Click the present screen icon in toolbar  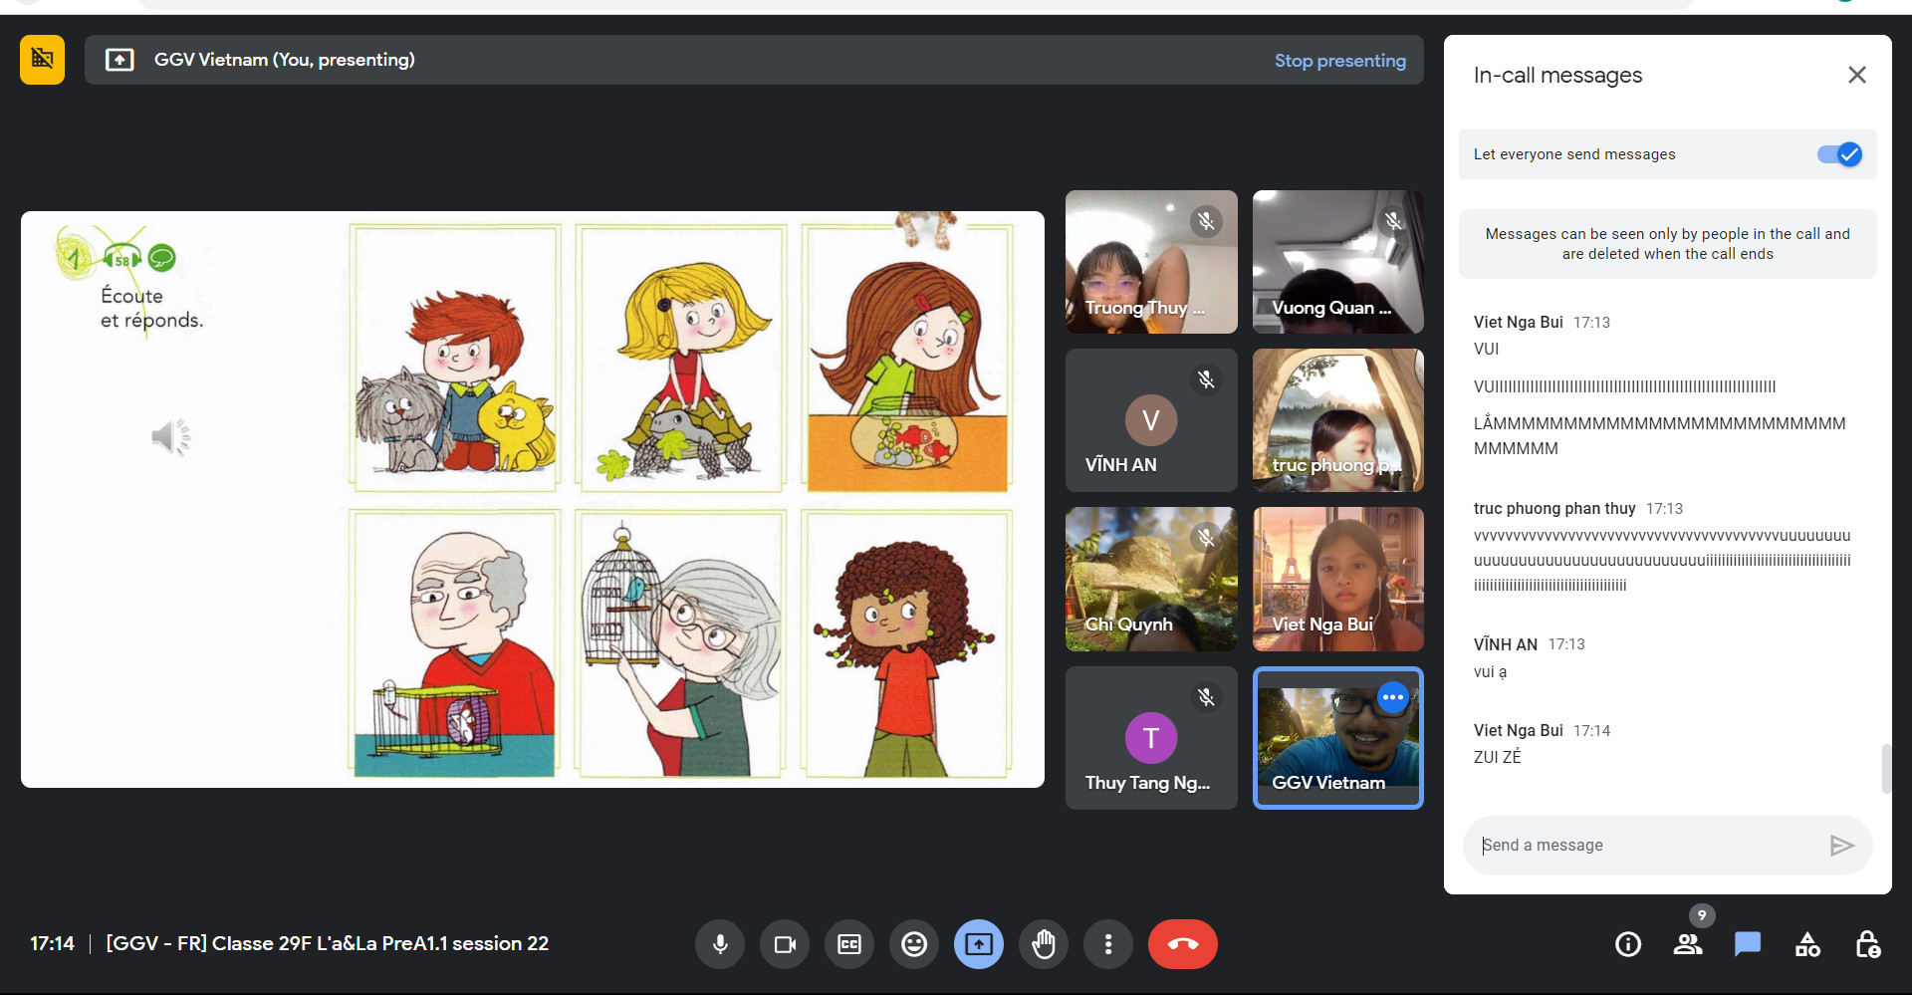click(979, 944)
